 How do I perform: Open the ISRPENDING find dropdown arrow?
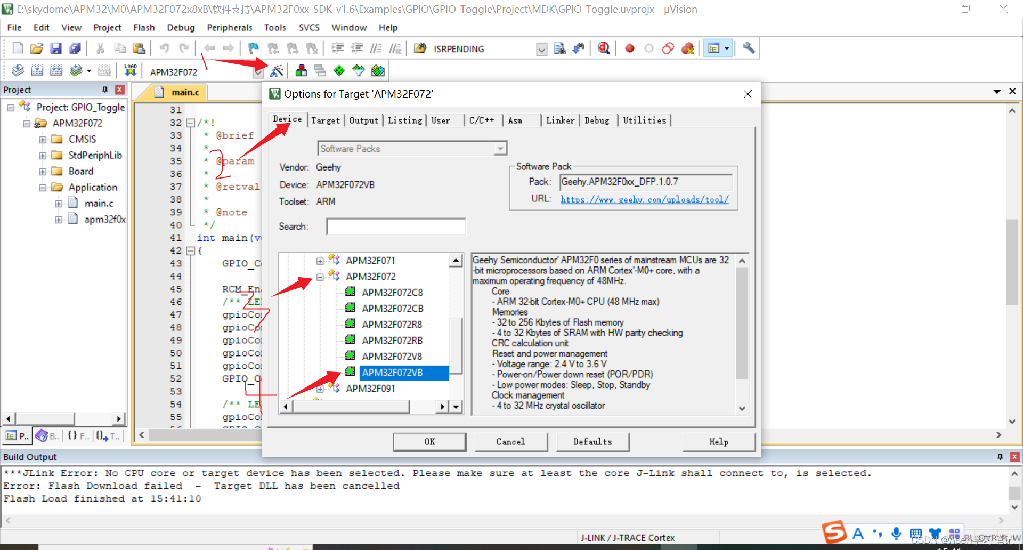tap(541, 50)
